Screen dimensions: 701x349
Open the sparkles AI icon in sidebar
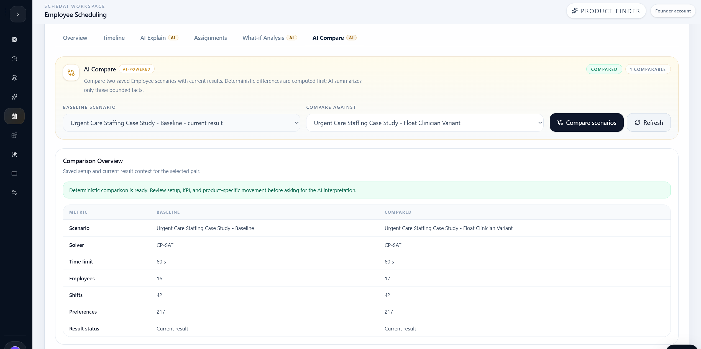point(14,97)
